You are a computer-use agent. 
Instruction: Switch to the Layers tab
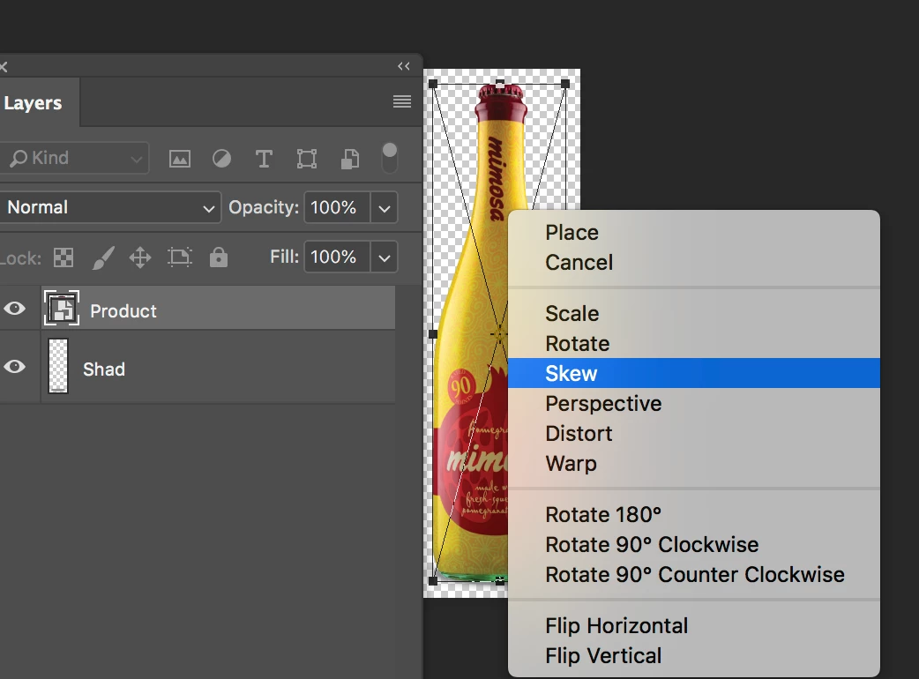pos(33,103)
